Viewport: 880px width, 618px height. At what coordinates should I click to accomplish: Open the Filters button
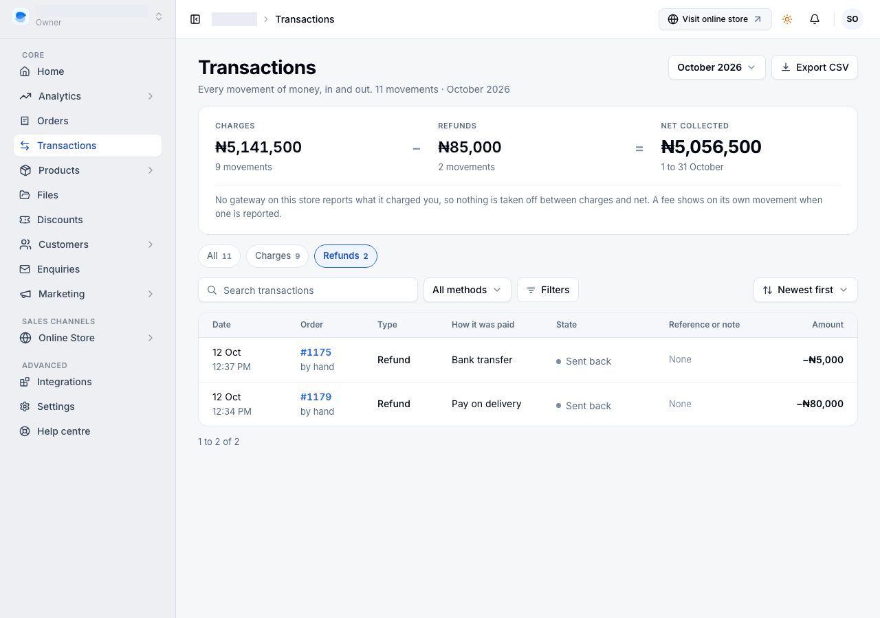point(548,290)
